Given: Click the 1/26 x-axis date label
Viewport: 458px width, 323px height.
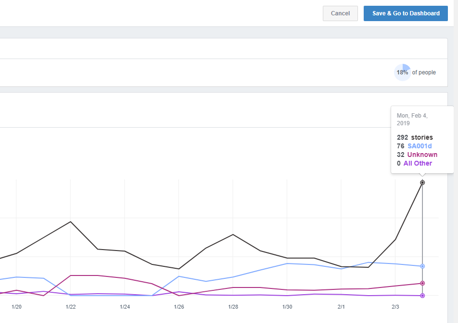Looking at the screenshot, I should 179,307.
